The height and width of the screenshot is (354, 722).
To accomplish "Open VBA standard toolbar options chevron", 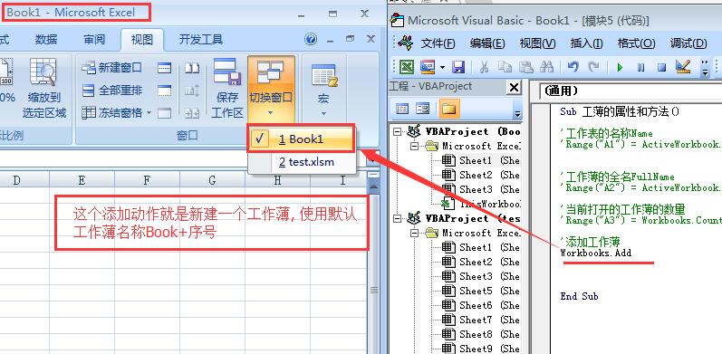I will [705, 68].
